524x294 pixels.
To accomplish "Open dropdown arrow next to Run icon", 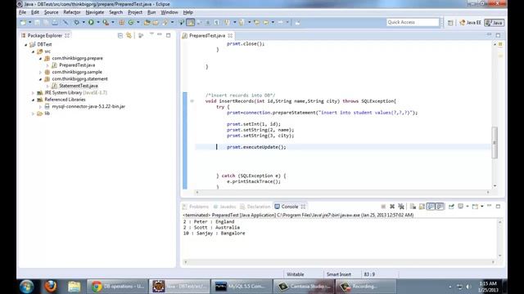I will pos(98,22).
